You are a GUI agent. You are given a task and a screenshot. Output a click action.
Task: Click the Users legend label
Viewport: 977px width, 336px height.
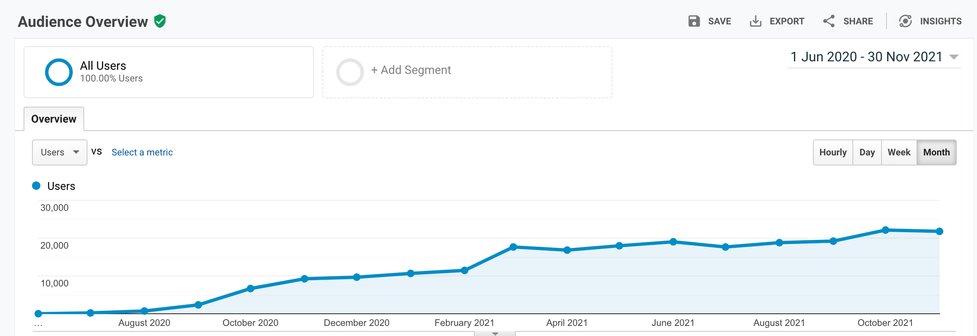tap(61, 186)
